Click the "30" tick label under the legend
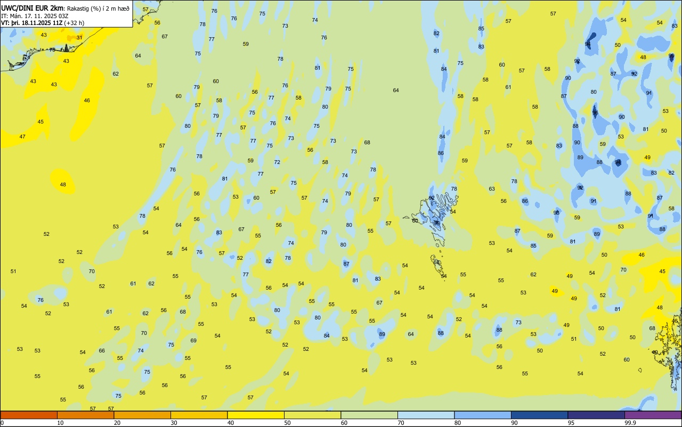The height and width of the screenshot is (427, 682). point(174,423)
